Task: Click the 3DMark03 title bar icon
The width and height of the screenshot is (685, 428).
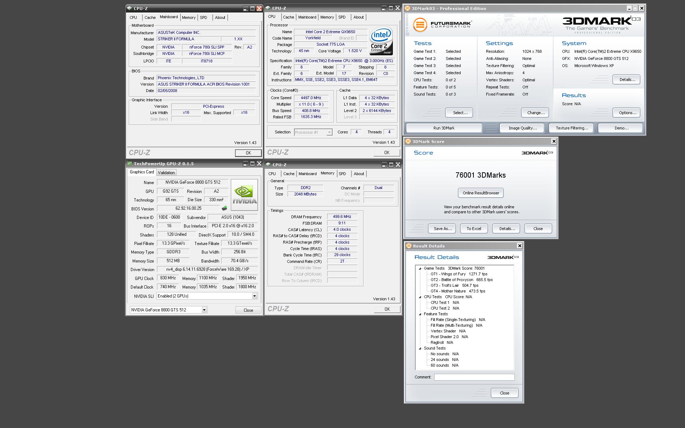Action: click(407, 8)
